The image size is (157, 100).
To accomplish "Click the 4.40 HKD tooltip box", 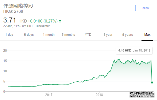I will [x=134, y=50].
